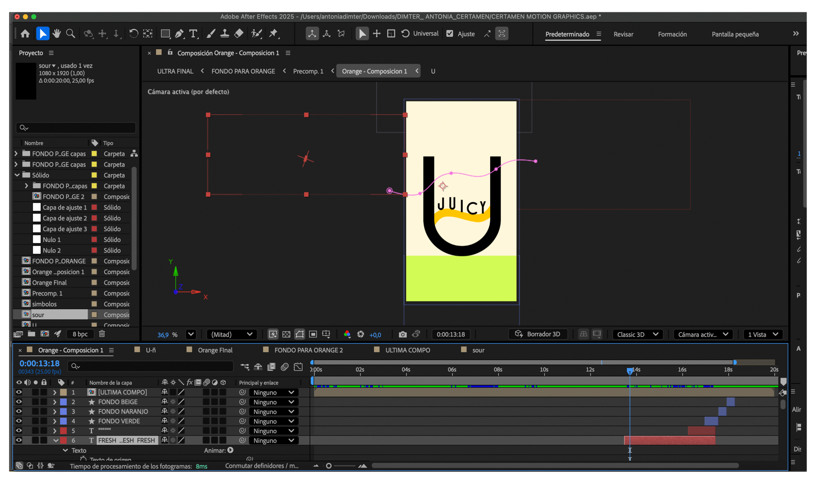The image size is (816, 483).
Task: Toggle the transparency grid in the viewer
Action: tap(286, 334)
